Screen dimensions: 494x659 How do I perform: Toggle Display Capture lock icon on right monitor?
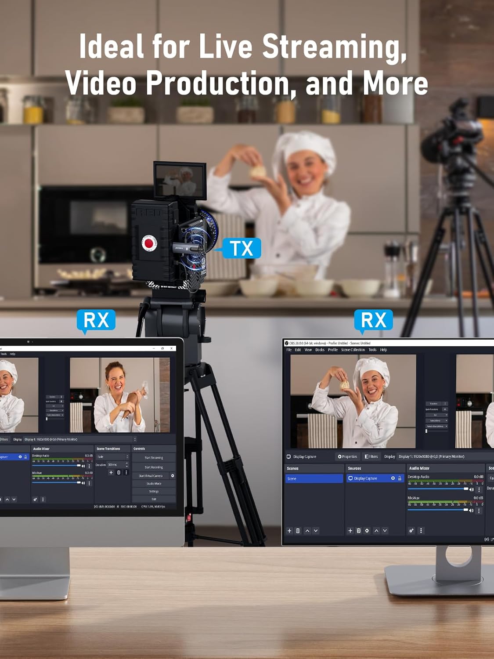click(400, 478)
